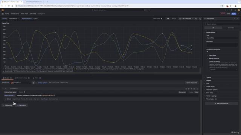Click the Apply button
This screenshot has width=241, height=135.
(x=234, y=14)
